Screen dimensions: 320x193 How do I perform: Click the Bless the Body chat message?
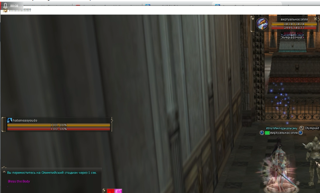19,181
